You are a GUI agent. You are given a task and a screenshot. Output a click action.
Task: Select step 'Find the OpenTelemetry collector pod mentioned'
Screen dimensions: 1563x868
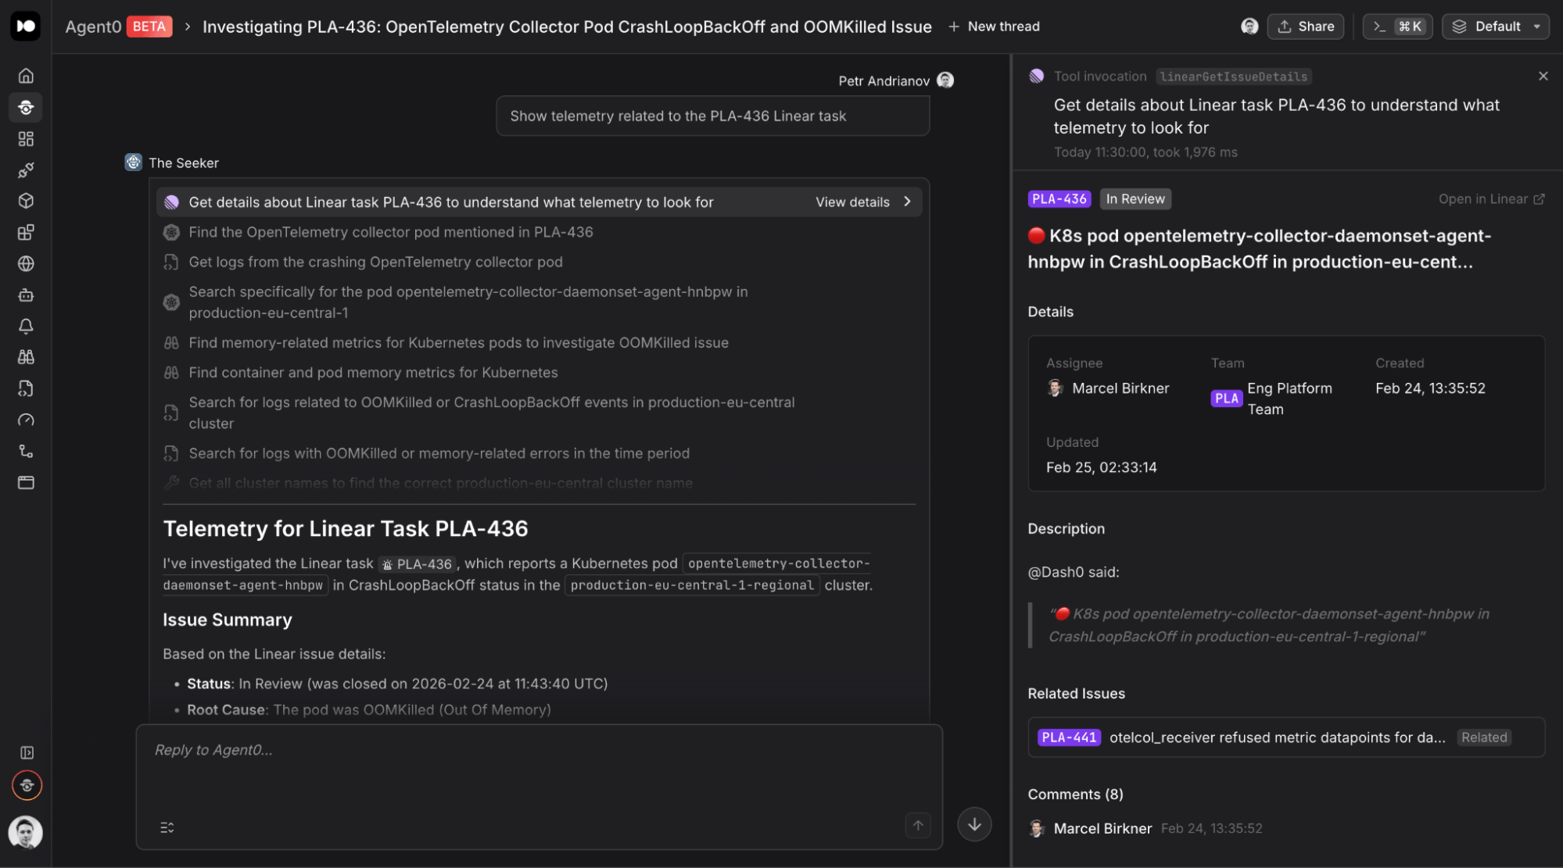coord(391,232)
